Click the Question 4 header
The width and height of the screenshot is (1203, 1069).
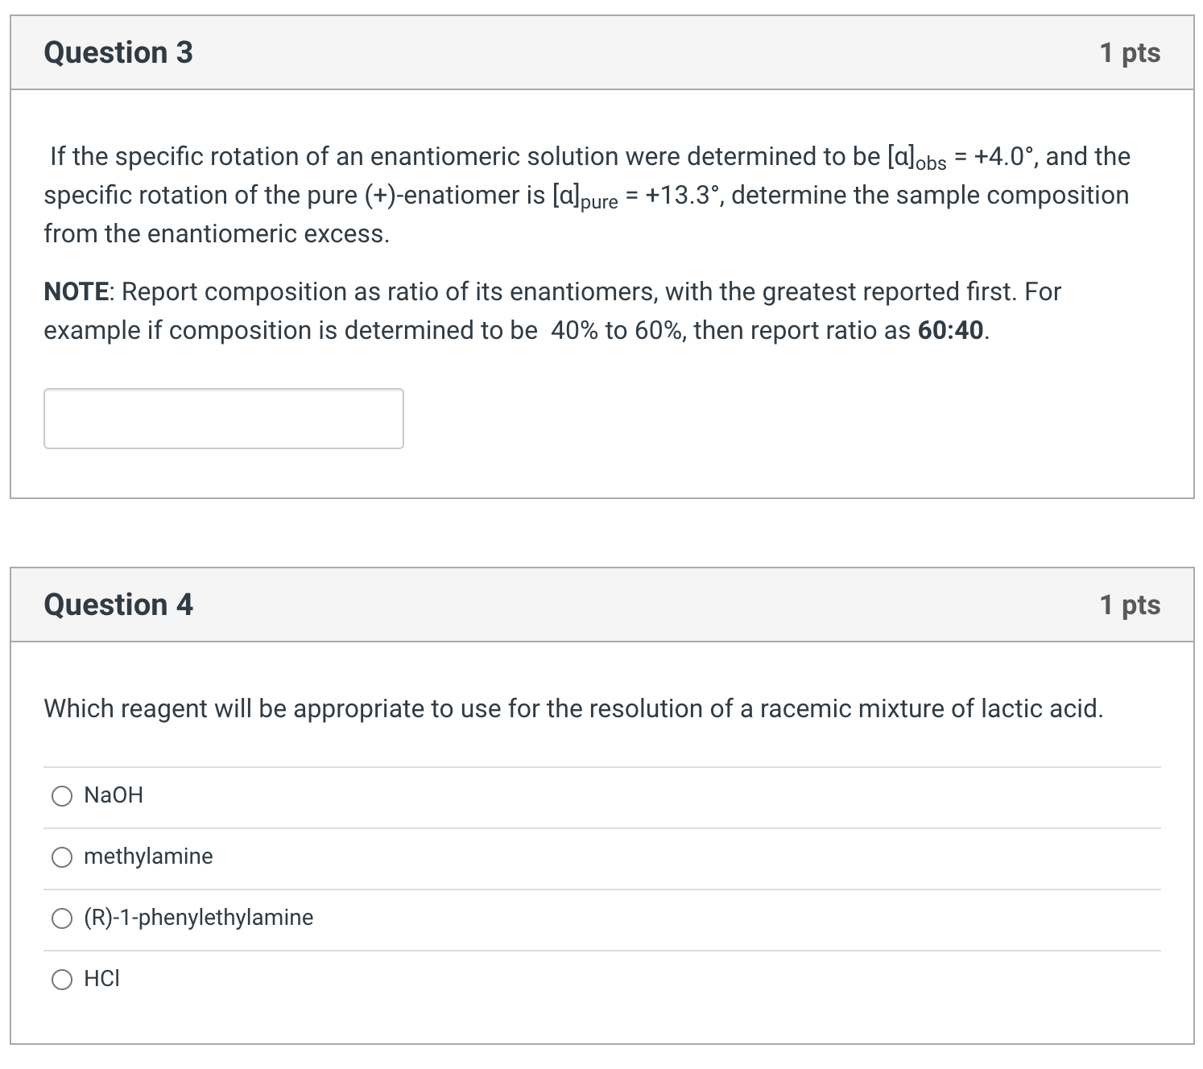coord(118,604)
